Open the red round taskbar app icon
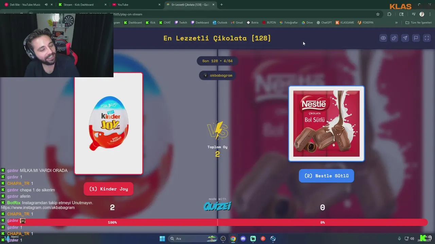Image resolution: width=435 pixels, height=244 pixels. (x=263, y=239)
